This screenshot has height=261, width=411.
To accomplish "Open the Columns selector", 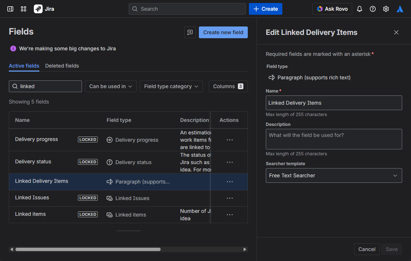I will pyautogui.click(x=228, y=86).
